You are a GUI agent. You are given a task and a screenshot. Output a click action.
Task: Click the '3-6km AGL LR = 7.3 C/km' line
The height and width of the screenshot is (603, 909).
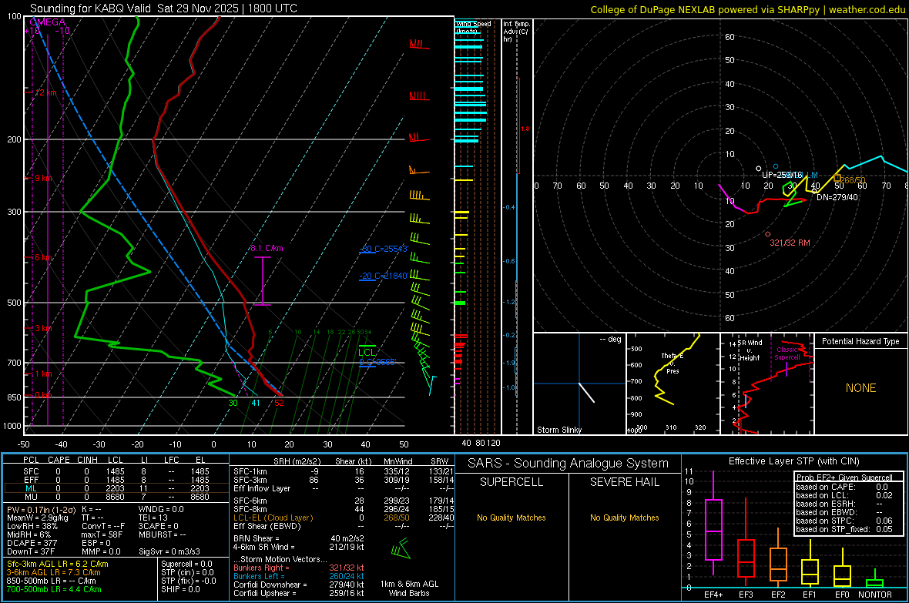point(53,572)
